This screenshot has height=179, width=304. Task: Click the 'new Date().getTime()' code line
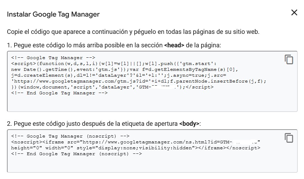click(124, 69)
